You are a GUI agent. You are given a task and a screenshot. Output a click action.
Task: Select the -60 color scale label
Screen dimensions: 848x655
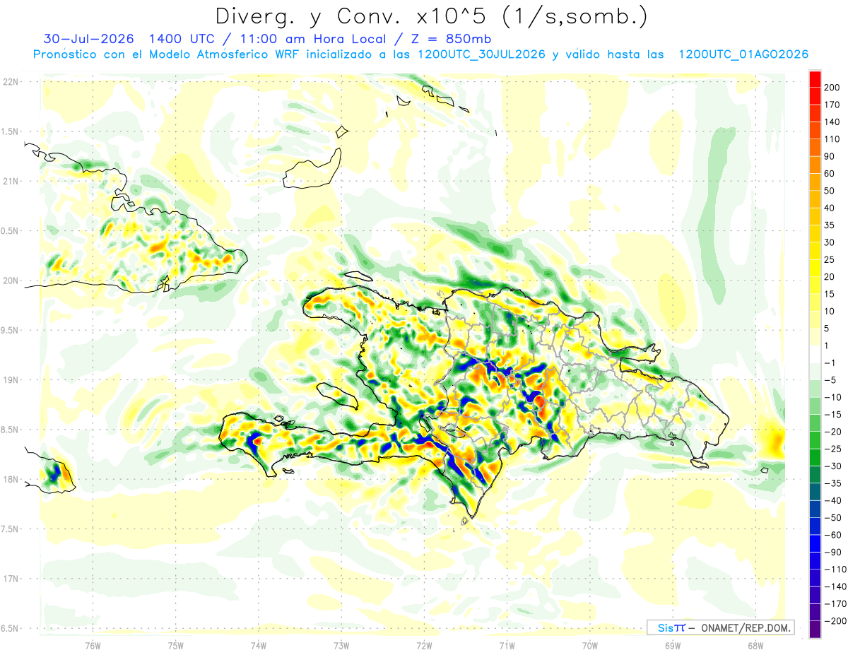(832, 535)
